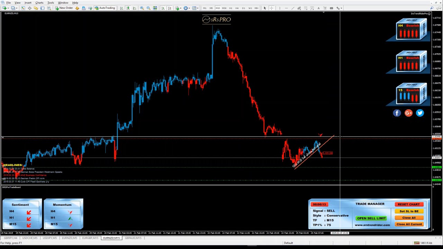
Task: Open the search magnifier in the top right
Action: pyautogui.click(x=432, y=8)
